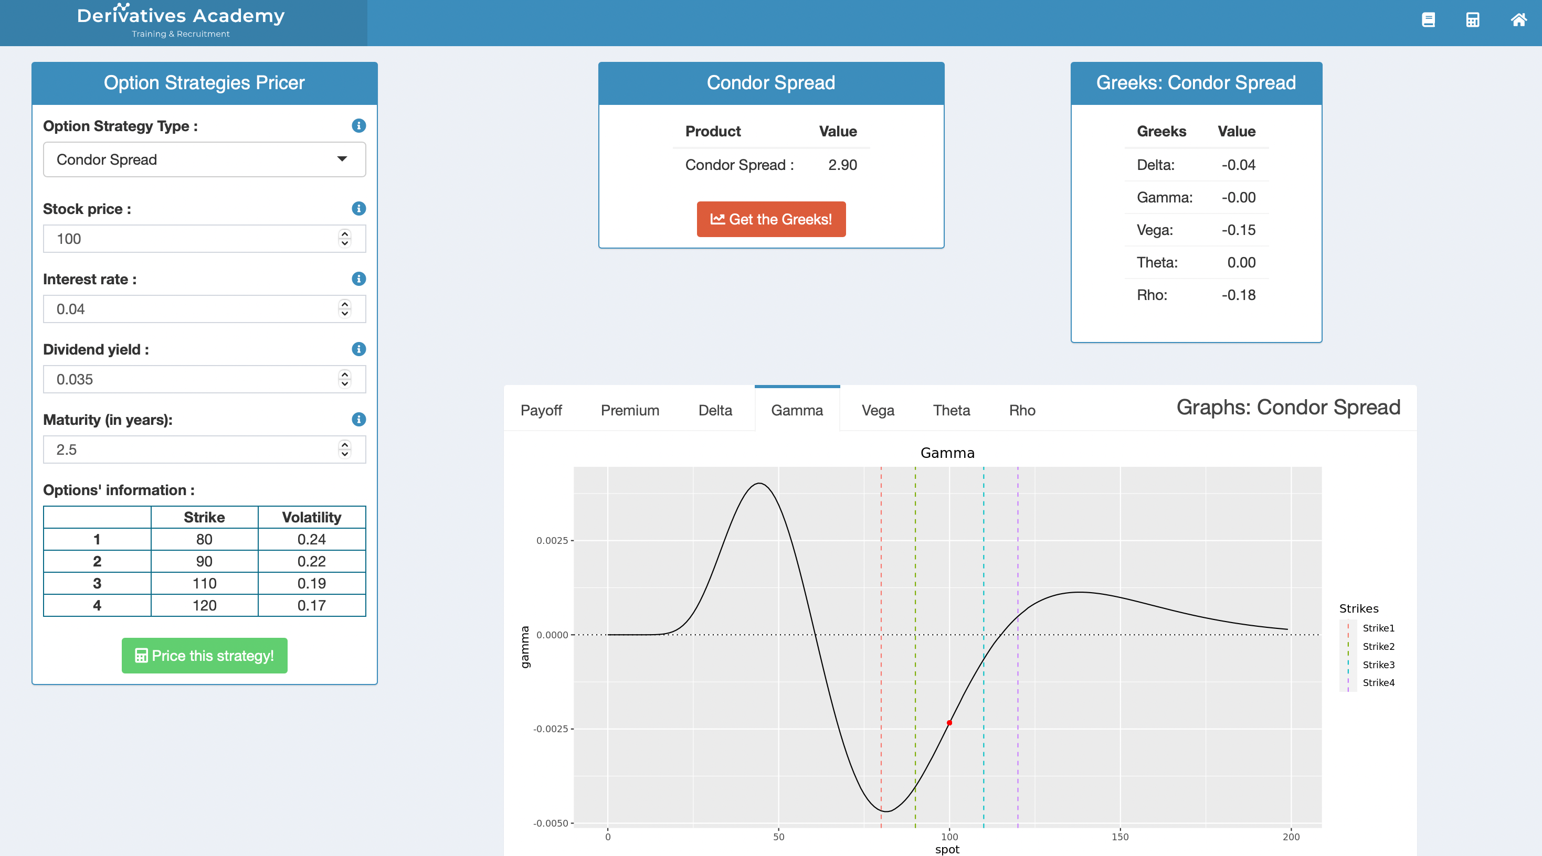
Task: Go to home via house icon
Action: [x=1518, y=20]
